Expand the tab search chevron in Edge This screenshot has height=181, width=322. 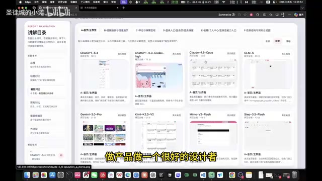click(x=302, y=8)
